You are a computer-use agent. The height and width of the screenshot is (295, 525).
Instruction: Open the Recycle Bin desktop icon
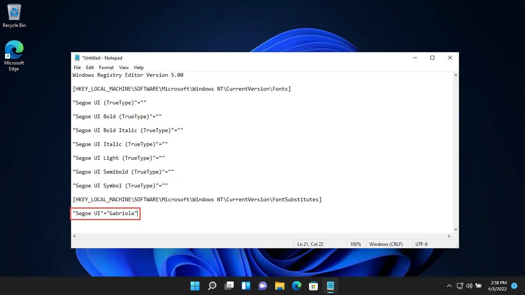tap(14, 16)
